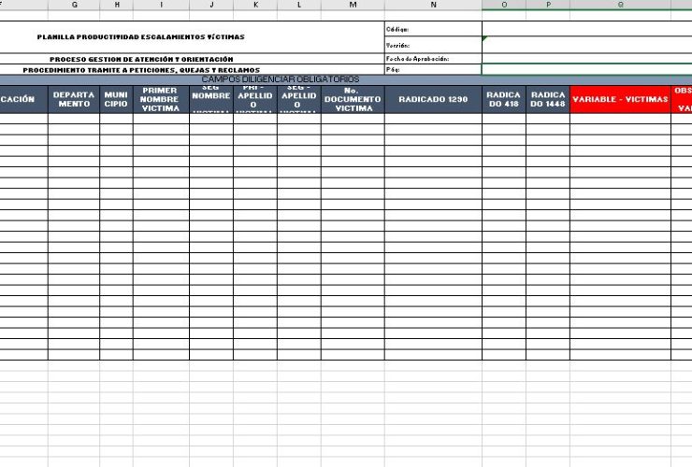Screen dimensions: 692x467
Task: Click first empty row under VARIABLE - VICTIMAS
Action: point(621,119)
